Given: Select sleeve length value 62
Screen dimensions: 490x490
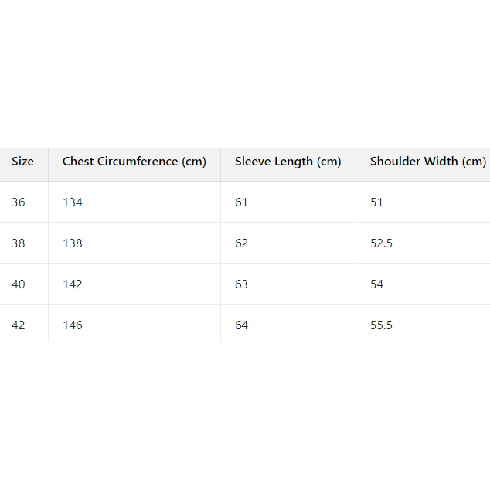Looking at the screenshot, I should click(x=242, y=243).
